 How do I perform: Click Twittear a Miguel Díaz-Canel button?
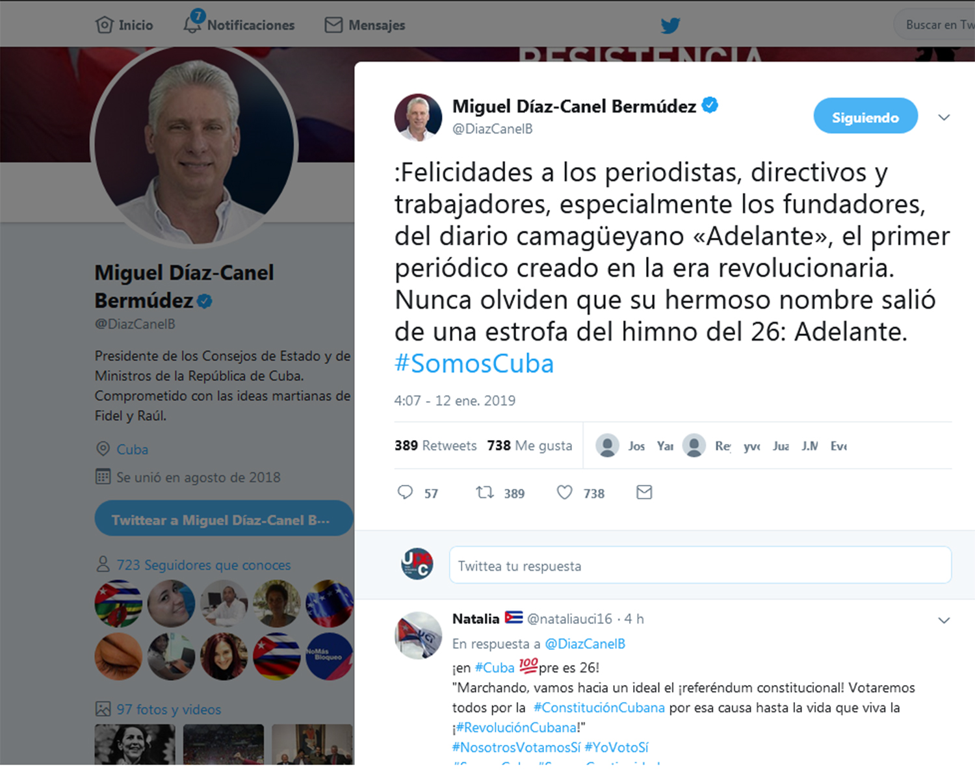point(224,519)
